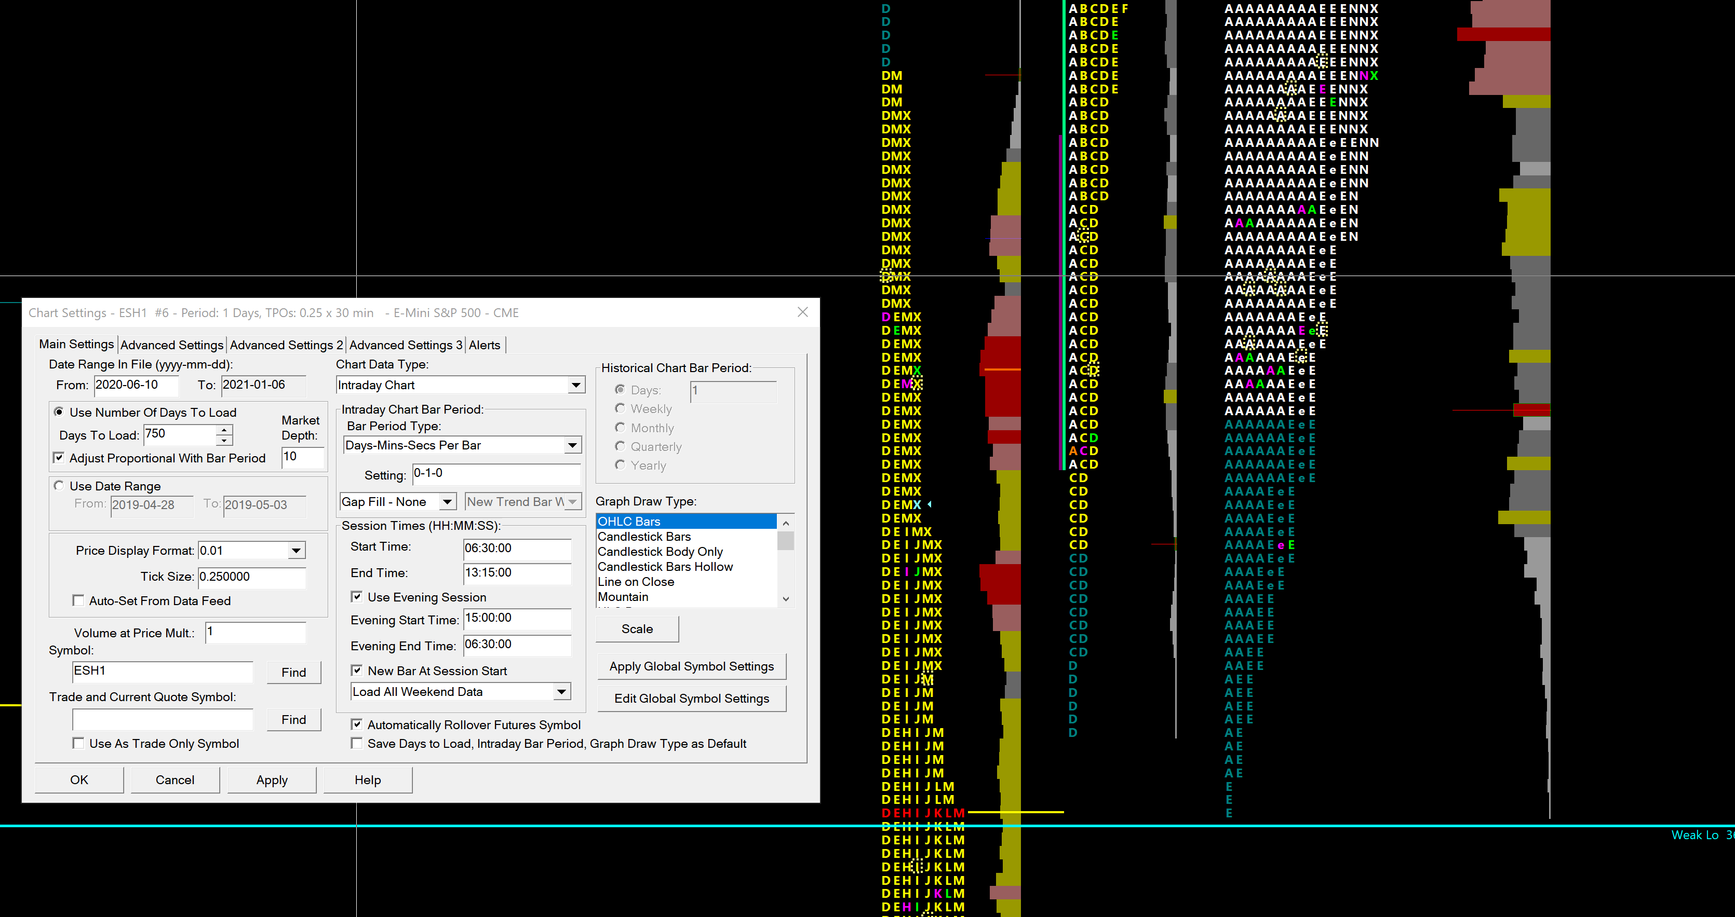Decrease Days To Load spinner down arrow
Screen dimensions: 1735x917
point(224,440)
